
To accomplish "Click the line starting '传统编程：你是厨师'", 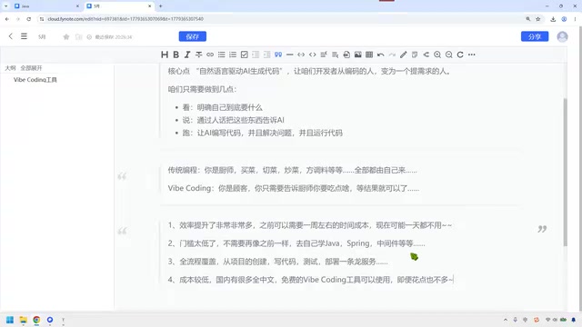I will tap(293, 170).
